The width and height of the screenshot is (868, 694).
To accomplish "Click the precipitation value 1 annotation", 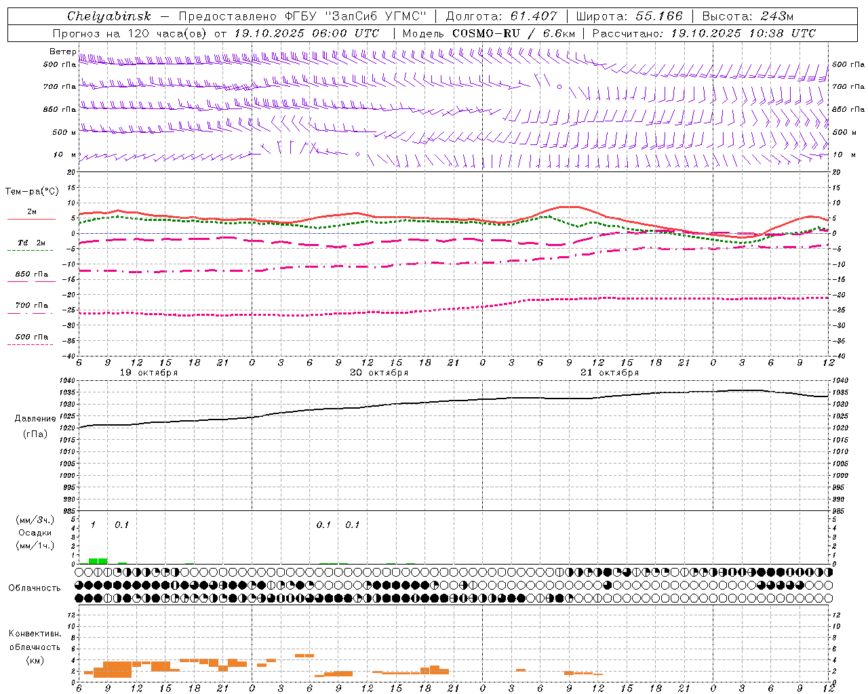I will [93, 525].
